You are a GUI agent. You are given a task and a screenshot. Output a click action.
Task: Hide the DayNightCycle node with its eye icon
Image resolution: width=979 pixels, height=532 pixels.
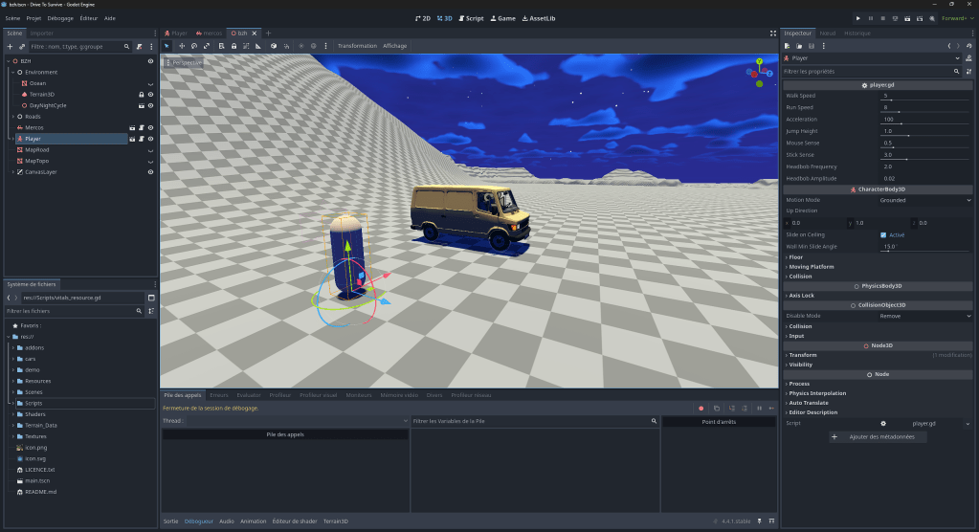(150, 105)
